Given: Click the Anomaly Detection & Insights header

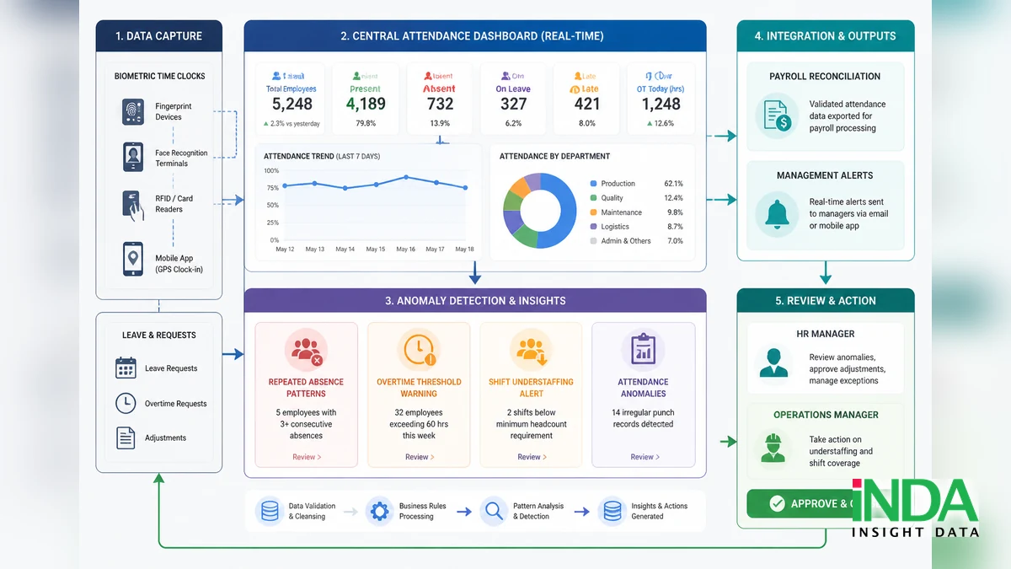Looking at the screenshot, I should (474, 301).
